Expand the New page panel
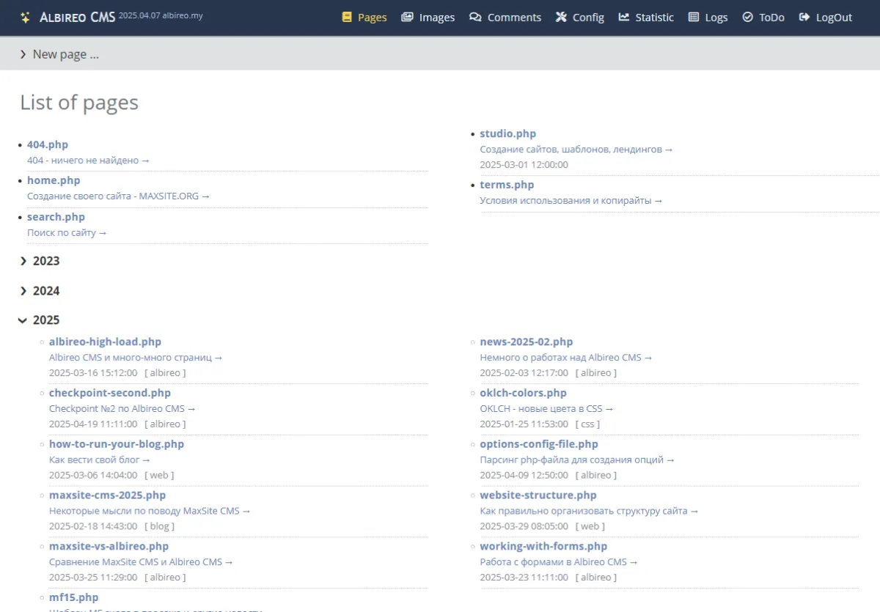Viewport: 880px width, 612px height. 59,54
